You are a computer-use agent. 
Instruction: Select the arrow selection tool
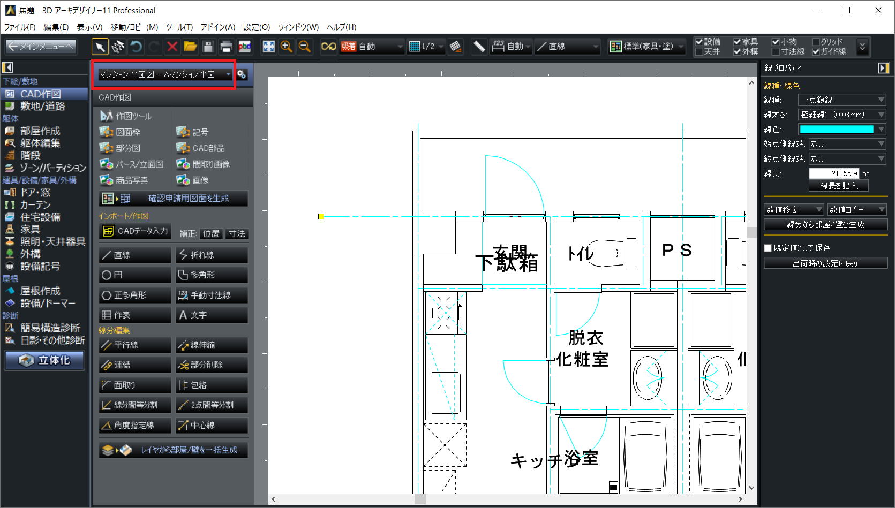coord(100,47)
